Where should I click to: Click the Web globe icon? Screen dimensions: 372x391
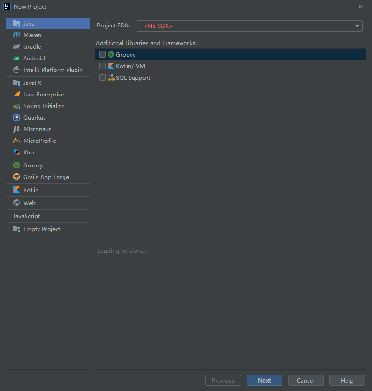click(x=17, y=203)
